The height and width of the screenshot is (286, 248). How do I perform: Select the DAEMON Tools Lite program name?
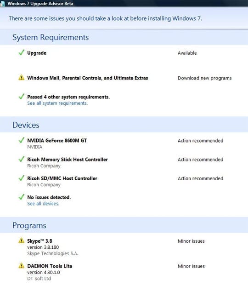coord(50,266)
